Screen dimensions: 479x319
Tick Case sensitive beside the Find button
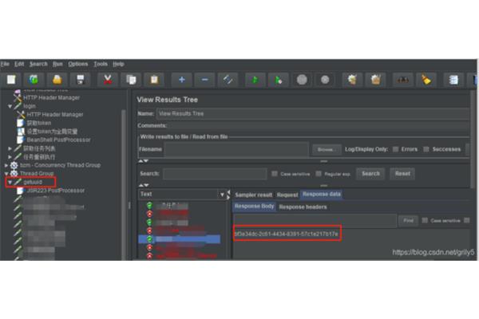coord(425,220)
